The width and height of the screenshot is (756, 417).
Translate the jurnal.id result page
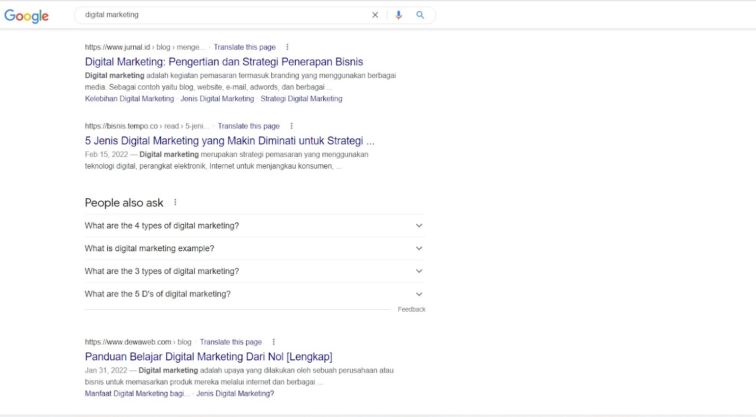[244, 47]
